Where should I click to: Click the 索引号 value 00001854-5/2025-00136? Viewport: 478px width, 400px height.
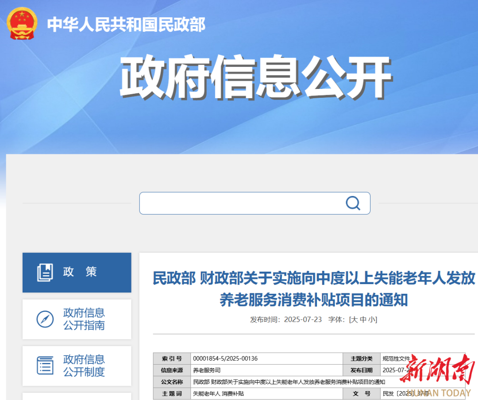tap(225, 358)
